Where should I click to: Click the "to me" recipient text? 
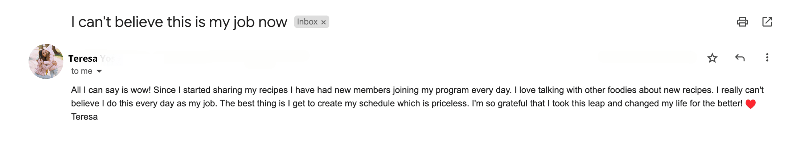pyautogui.click(x=81, y=71)
